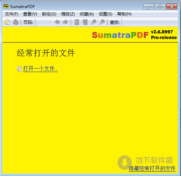Viewport: 181px width, 176px height.
Task: Minimize the SumatraPDF window
Action: pyautogui.click(x=148, y=6)
